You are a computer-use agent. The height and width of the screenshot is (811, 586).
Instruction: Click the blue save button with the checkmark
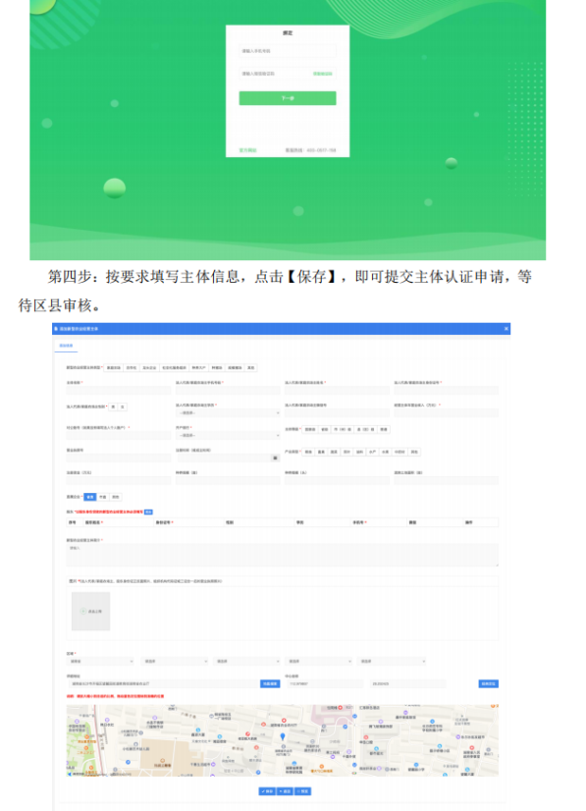(x=267, y=791)
